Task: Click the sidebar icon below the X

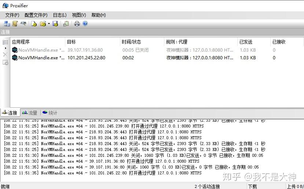Action: point(5,62)
